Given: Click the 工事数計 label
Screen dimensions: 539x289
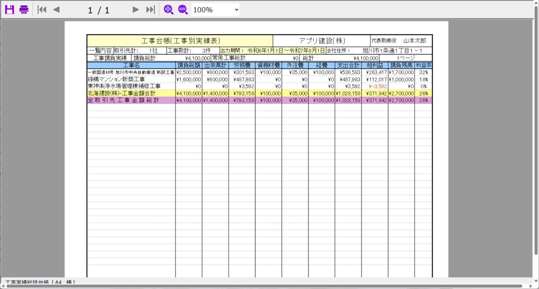Looking at the screenshot, I should point(179,51).
